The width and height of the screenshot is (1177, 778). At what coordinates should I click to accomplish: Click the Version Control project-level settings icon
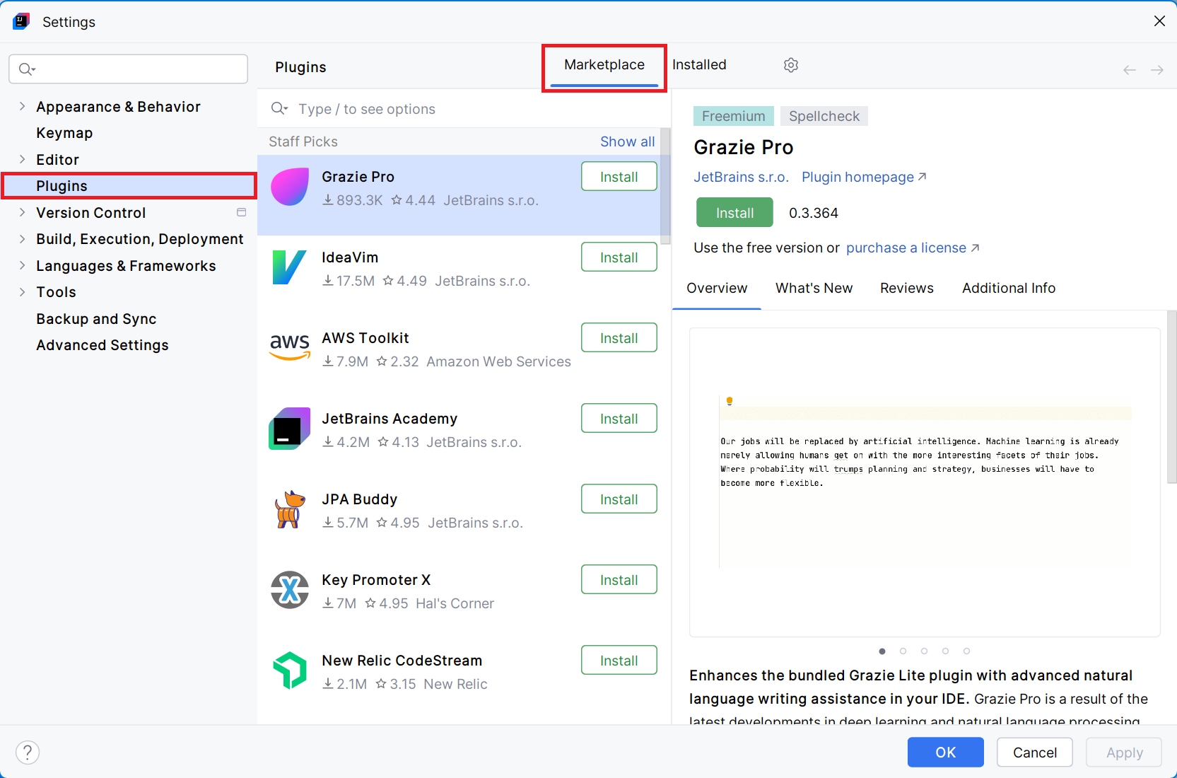pyautogui.click(x=242, y=212)
